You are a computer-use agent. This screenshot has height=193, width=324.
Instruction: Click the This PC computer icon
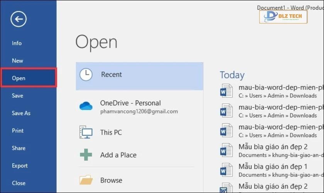coord(86,132)
